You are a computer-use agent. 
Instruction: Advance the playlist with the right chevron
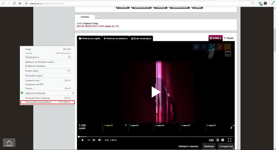[231, 128]
